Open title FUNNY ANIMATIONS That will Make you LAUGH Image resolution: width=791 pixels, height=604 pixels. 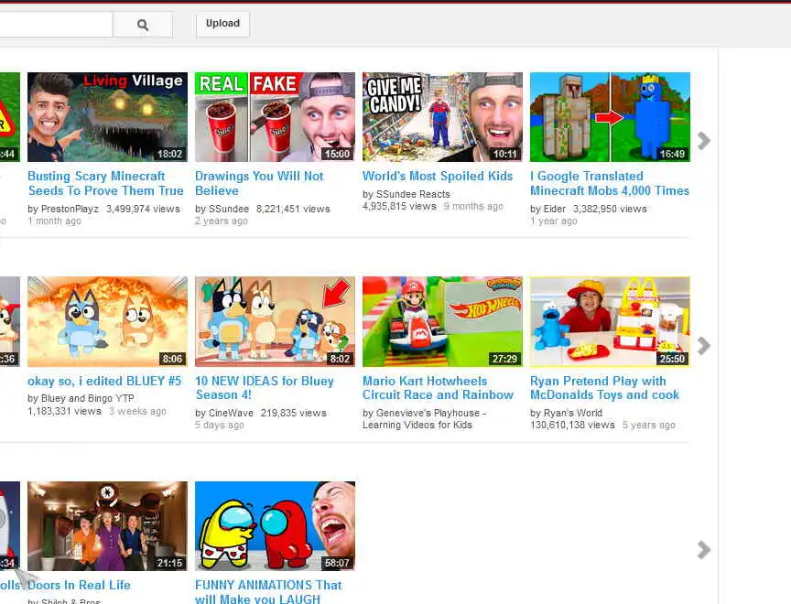[x=268, y=591]
